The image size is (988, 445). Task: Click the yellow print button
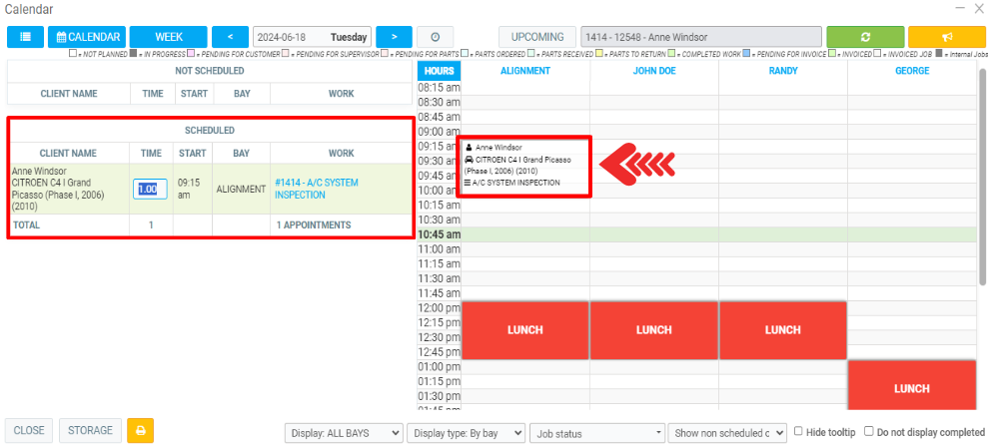coord(141,431)
